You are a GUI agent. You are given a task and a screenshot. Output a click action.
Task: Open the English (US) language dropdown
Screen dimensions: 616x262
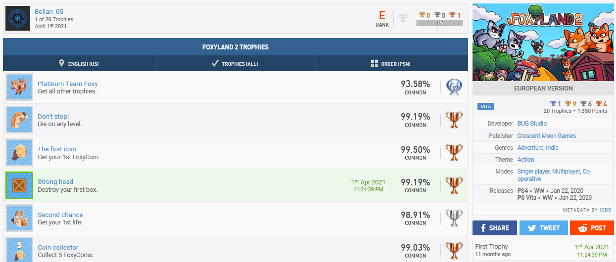(x=79, y=64)
